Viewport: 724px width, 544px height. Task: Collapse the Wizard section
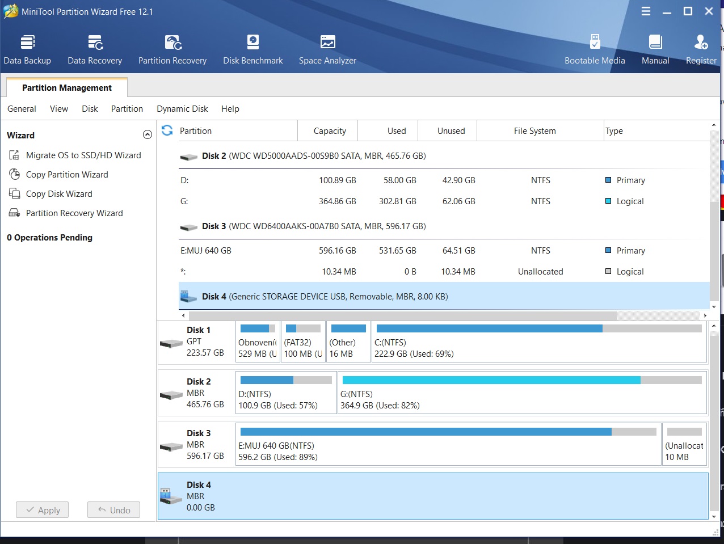(x=148, y=135)
